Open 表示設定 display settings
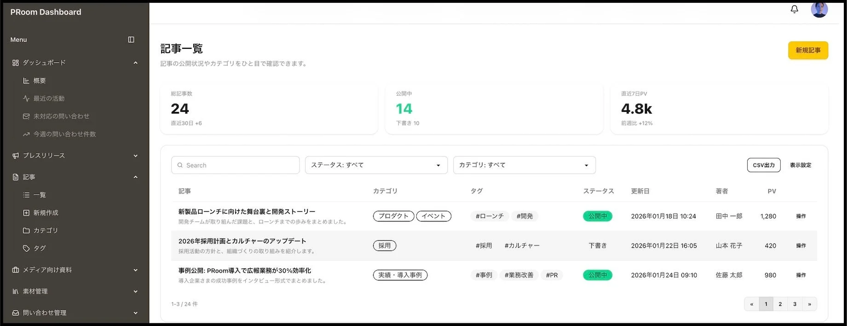The height and width of the screenshot is (326, 847). (x=801, y=165)
